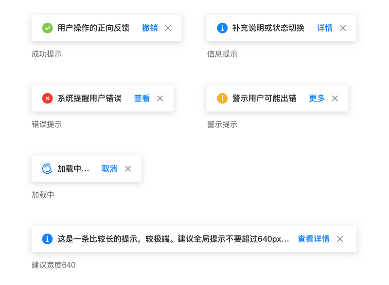Image resolution: width=389 pixels, height=285 pixels.
Task: Click 撤销 to undo in success toast
Action: tap(150, 28)
